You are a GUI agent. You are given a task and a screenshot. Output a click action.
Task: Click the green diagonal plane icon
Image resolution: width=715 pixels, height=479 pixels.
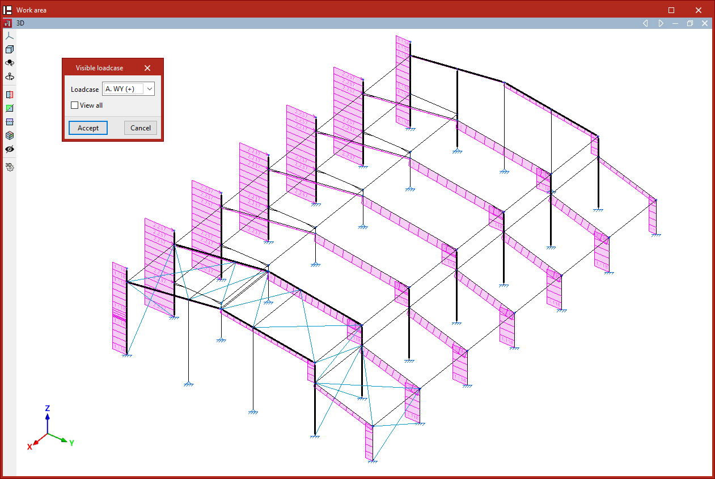9,108
